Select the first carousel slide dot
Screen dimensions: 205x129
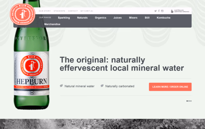(187, 101)
